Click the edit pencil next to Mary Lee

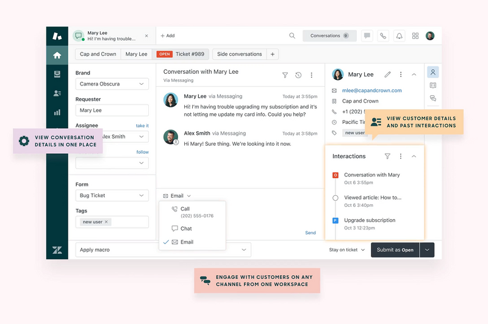[387, 74]
